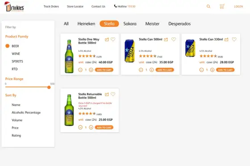Screen dimensions: 250x166
Task: Share Stella Can 500ml
Action: pos(166,40)
